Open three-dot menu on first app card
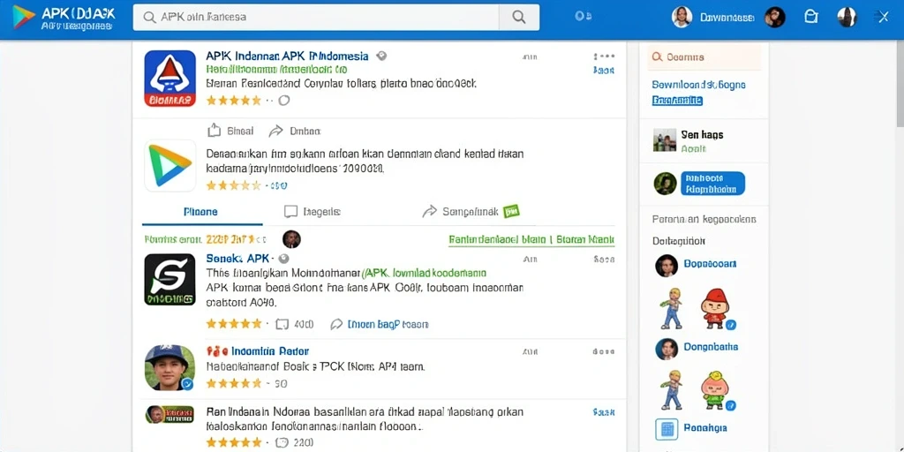This screenshot has width=904, height=452. coord(604,56)
